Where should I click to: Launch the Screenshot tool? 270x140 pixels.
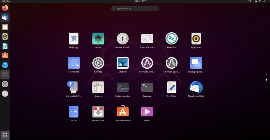pyautogui.click(x=74, y=63)
